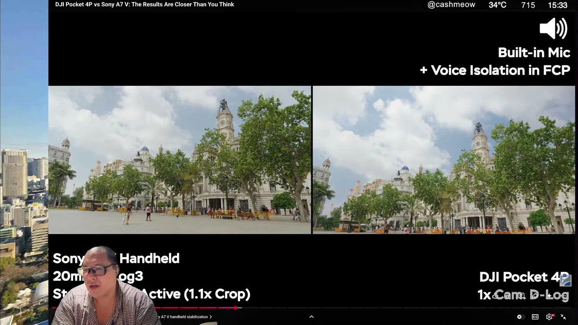Click the speaker volume icon overlay
Screen dimensions: 578x325
[x=553, y=28]
